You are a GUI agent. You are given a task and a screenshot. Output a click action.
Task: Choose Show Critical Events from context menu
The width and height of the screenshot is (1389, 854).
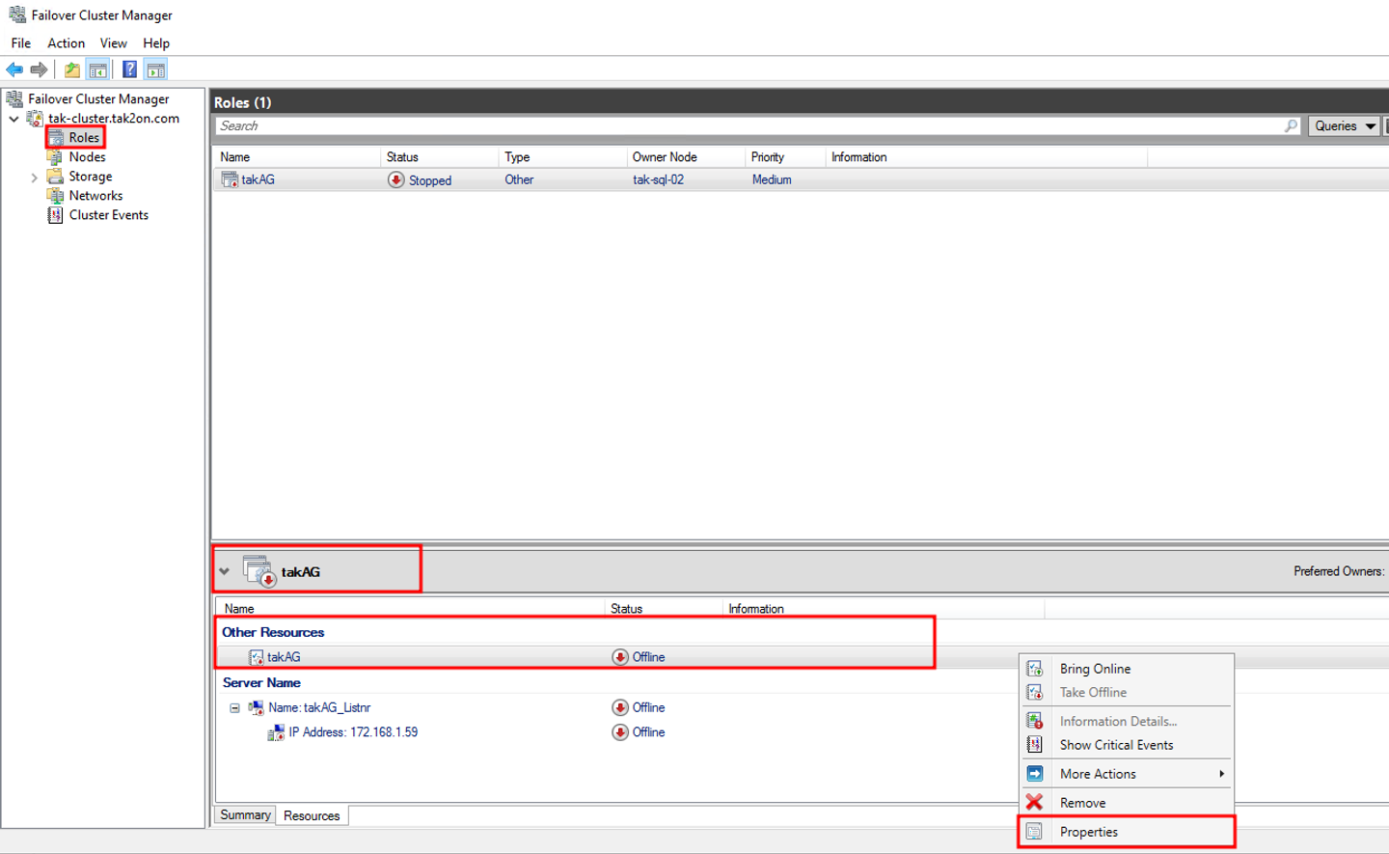pos(1127,745)
